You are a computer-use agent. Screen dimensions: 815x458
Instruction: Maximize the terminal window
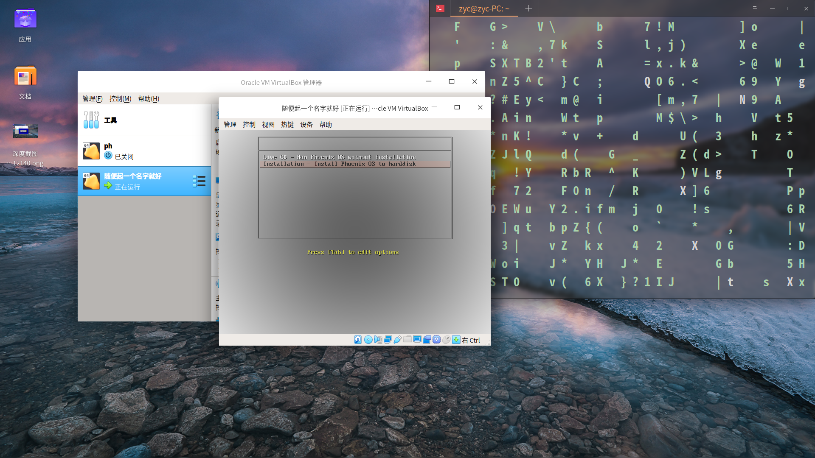pyautogui.click(x=789, y=8)
